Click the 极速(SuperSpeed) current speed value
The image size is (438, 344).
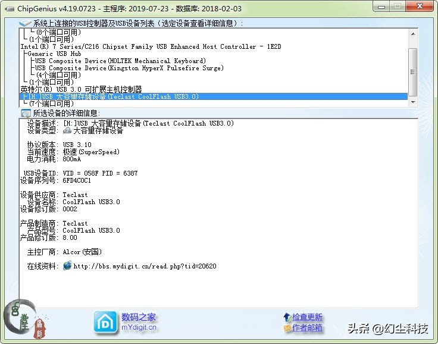(91, 152)
